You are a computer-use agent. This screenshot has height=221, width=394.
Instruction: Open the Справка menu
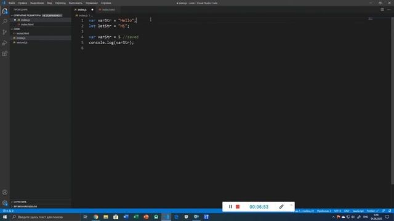tap(106, 3)
